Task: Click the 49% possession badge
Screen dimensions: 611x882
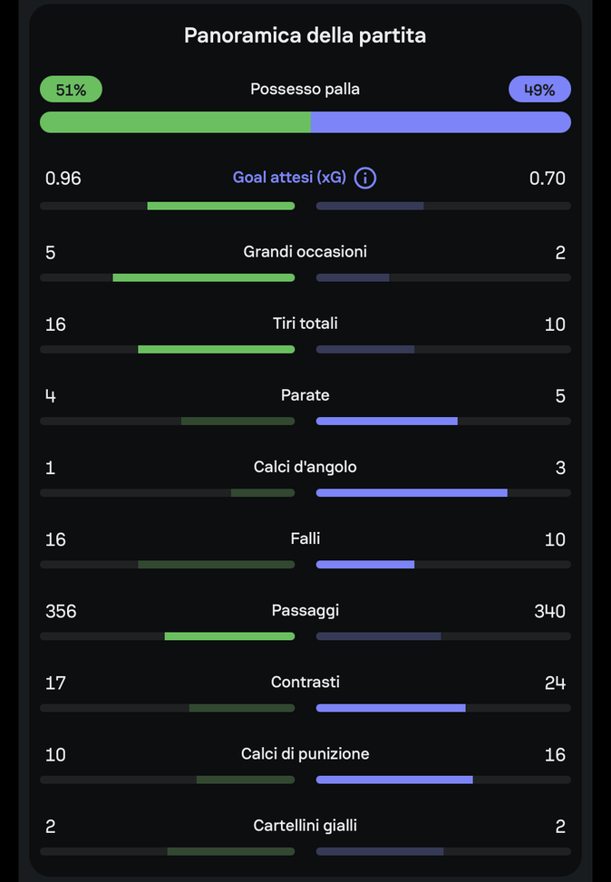Action: point(539,89)
